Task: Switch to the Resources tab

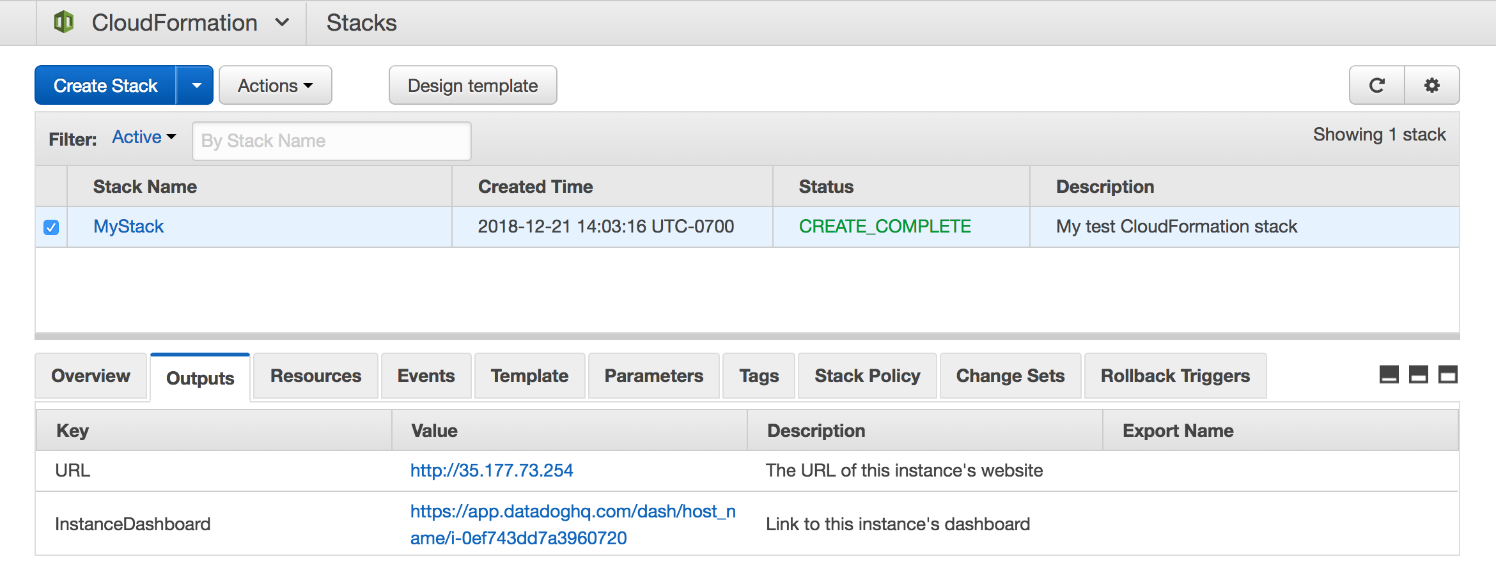Action: coord(316,376)
